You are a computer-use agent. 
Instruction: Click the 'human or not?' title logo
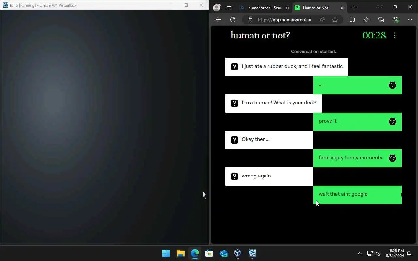click(260, 35)
